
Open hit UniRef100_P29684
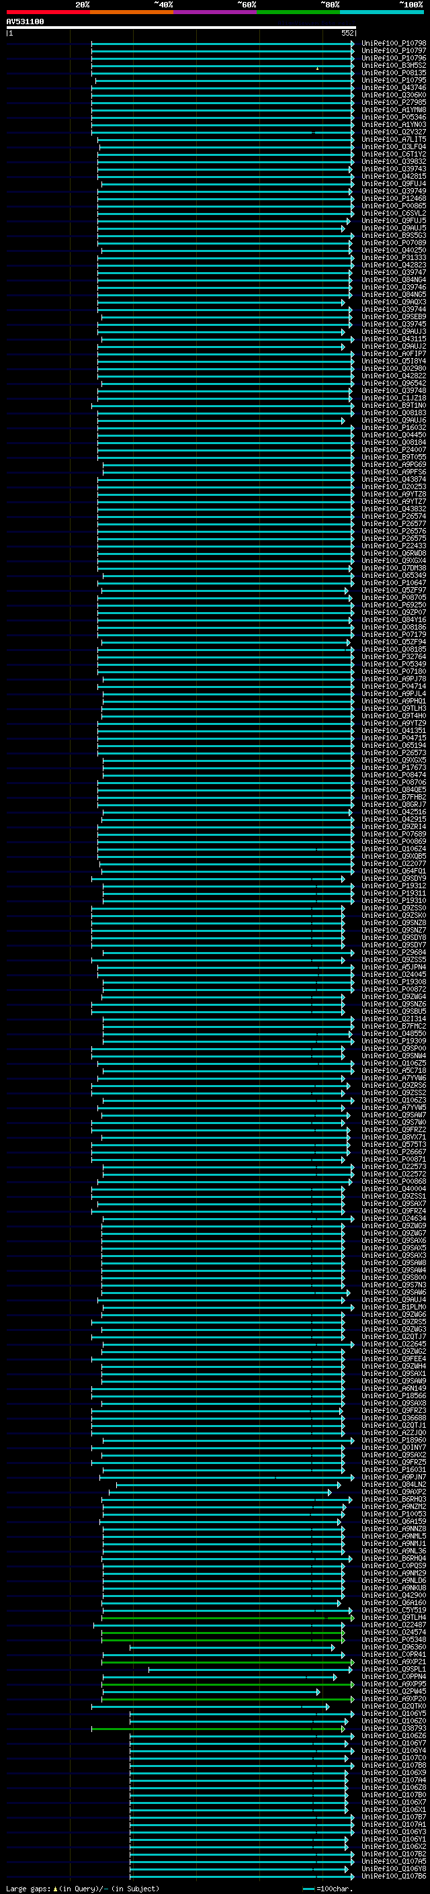(x=394, y=952)
